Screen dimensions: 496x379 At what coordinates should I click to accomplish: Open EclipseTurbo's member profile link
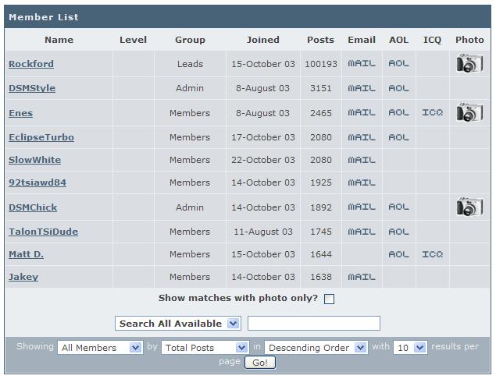(x=41, y=137)
